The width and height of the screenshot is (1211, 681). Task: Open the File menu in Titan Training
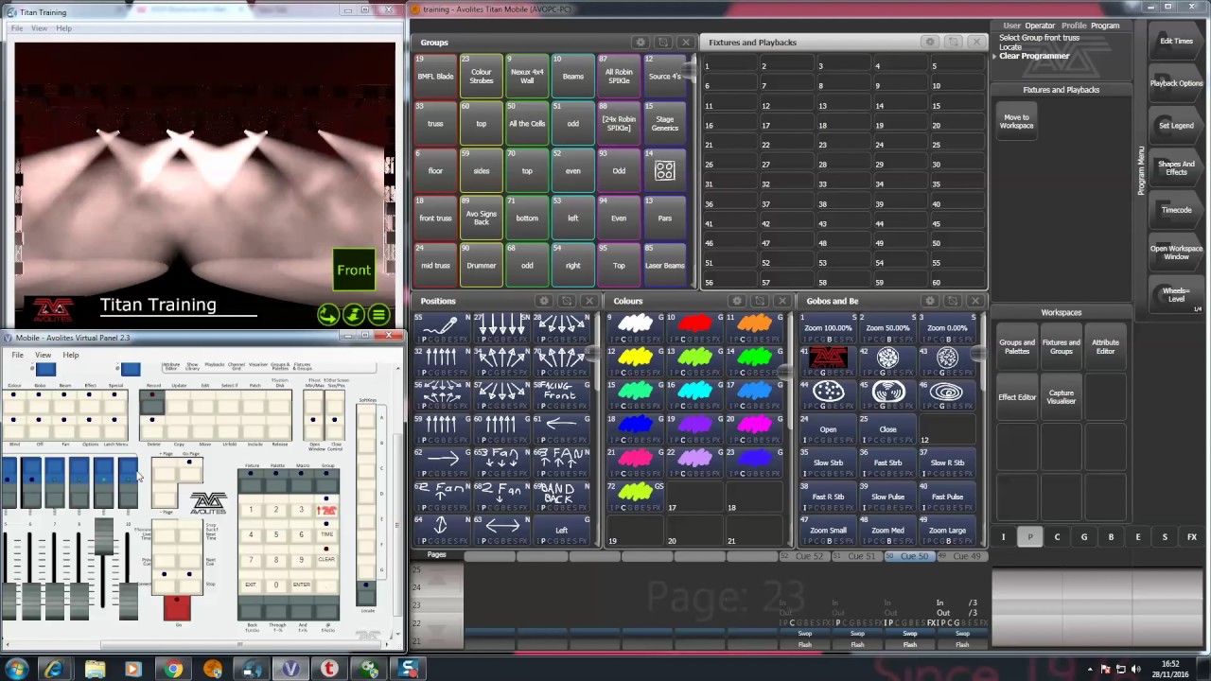17,28
